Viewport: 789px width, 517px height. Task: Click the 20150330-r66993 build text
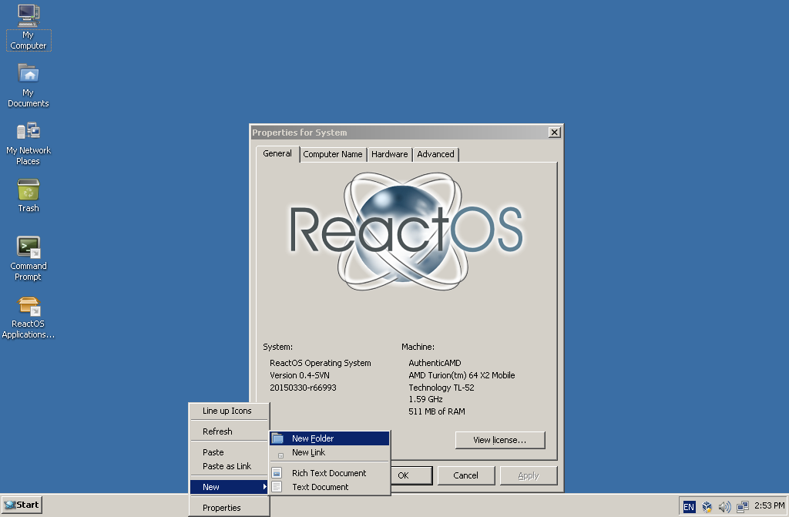coord(303,388)
